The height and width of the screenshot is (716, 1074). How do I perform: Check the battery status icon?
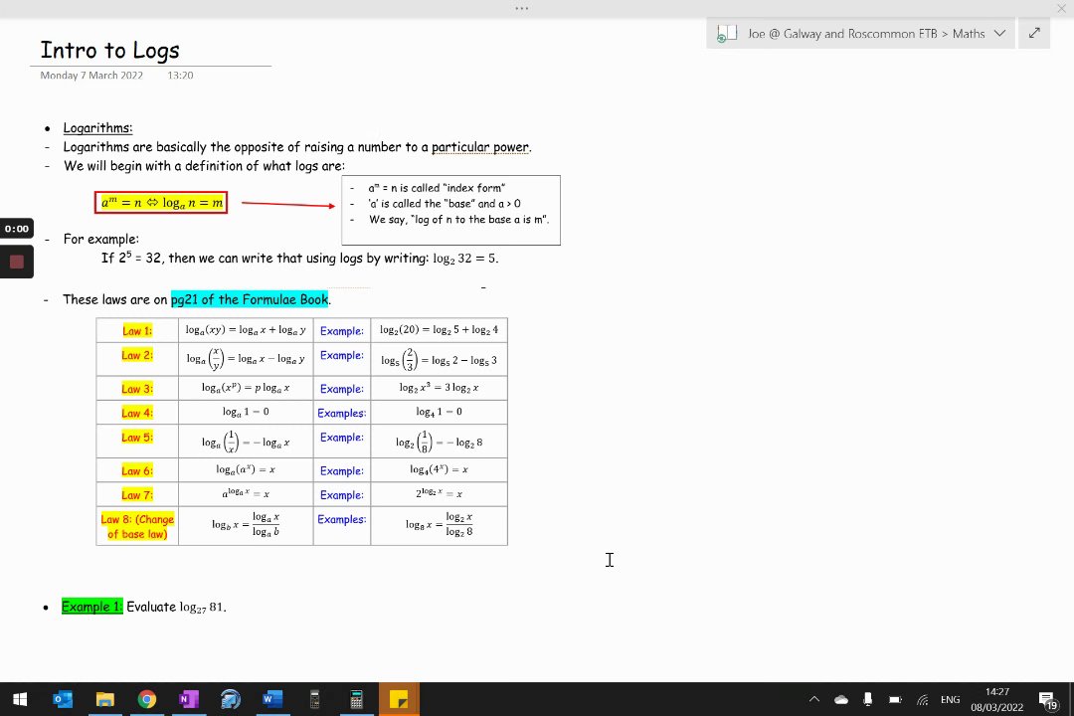click(x=895, y=699)
